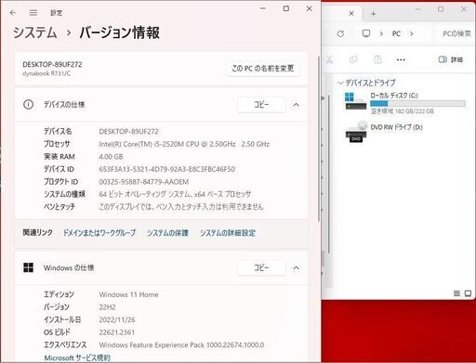Click the chevron after PC in the address bar

click(411, 33)
